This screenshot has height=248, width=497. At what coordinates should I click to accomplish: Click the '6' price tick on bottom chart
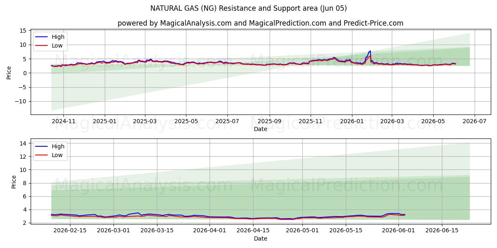pyautogui.click(x=25, y=196)
